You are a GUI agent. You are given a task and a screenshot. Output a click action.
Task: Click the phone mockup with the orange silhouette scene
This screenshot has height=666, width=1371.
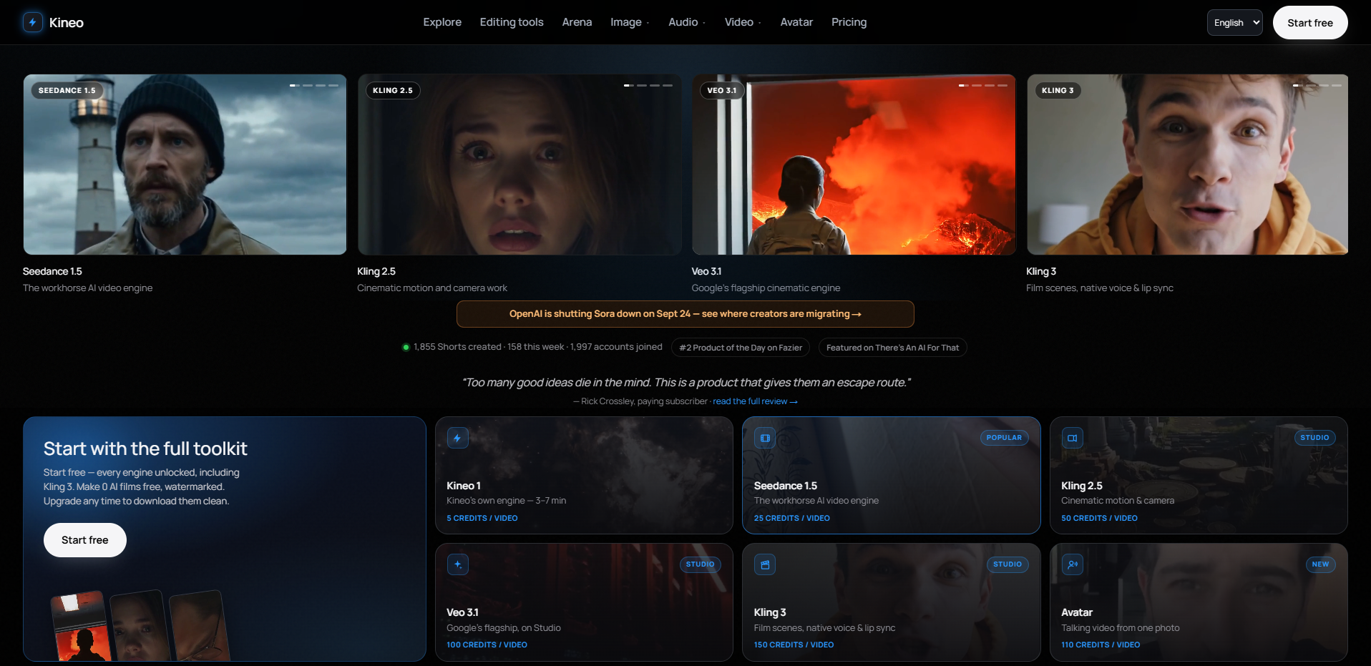click(x=81, y=627)
